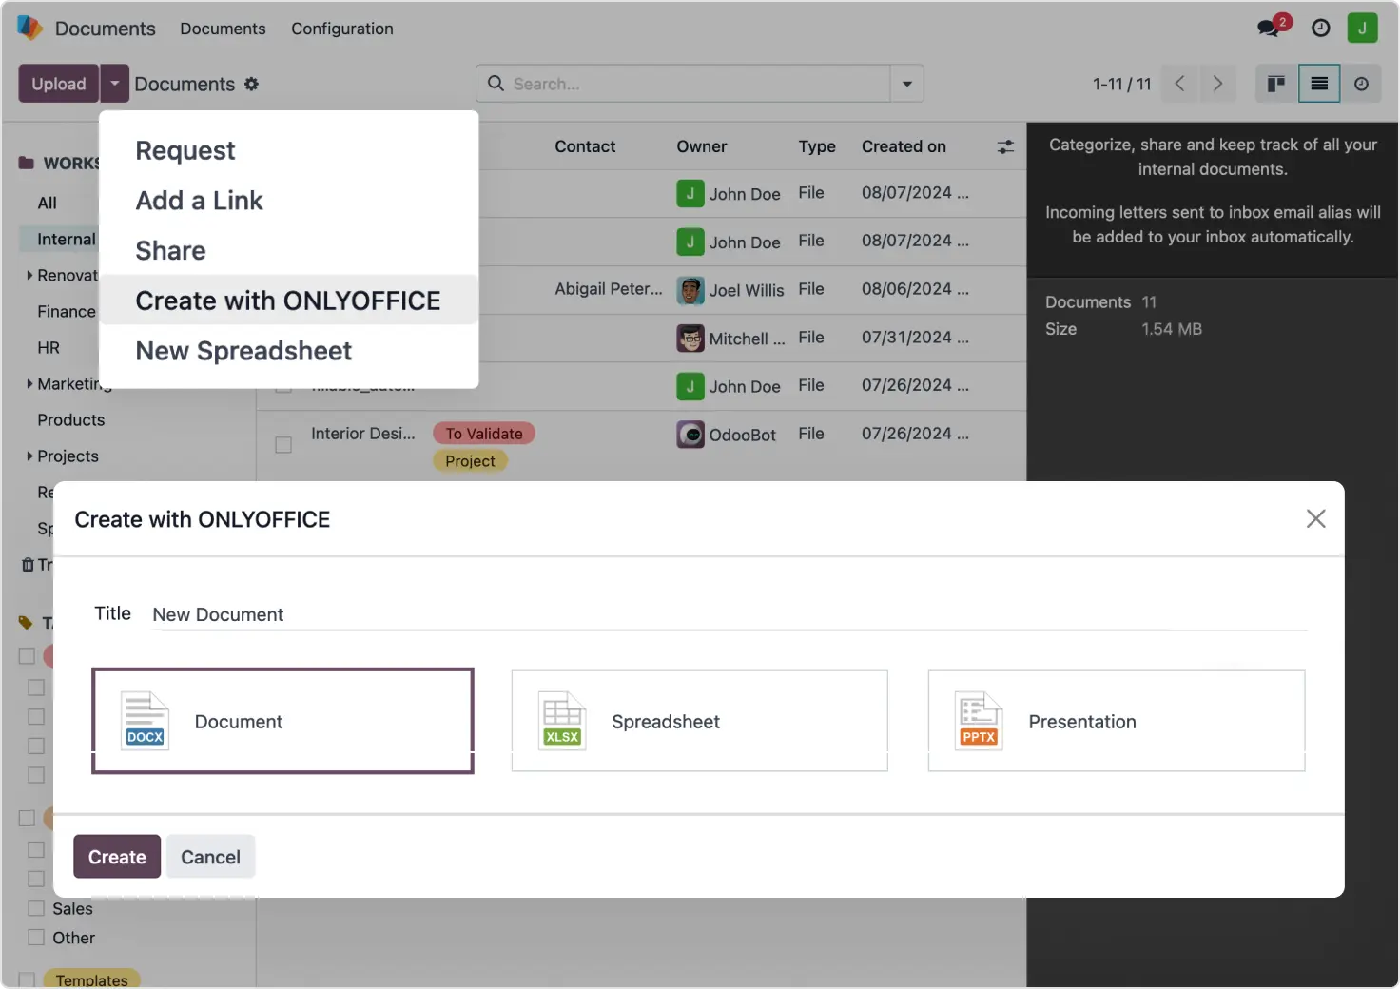
Task: Toggle the Templates tag checkbox
Action: pyautogui.click(x=27, y=979)
